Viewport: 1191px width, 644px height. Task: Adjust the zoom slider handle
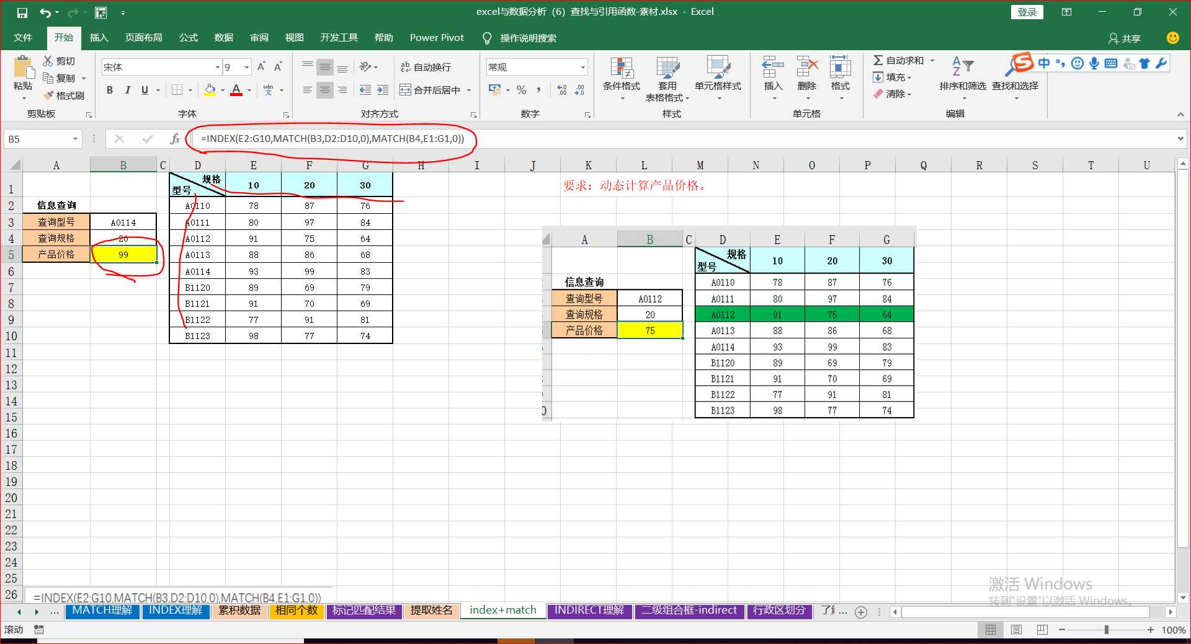1106,630
